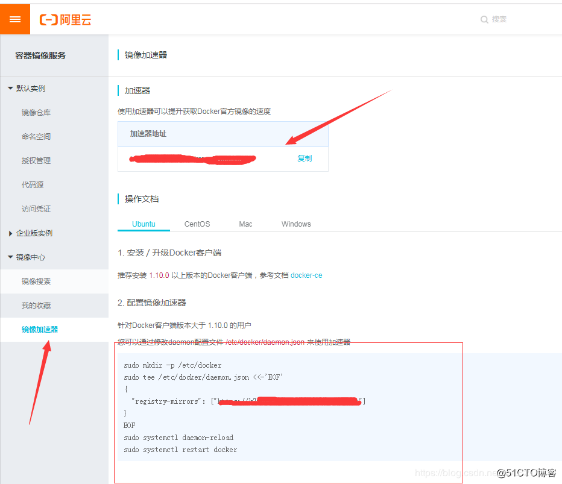Click the 1.10.0 version text
The image size is (562, 484).
pyautogui.click(x=159, y=275)
